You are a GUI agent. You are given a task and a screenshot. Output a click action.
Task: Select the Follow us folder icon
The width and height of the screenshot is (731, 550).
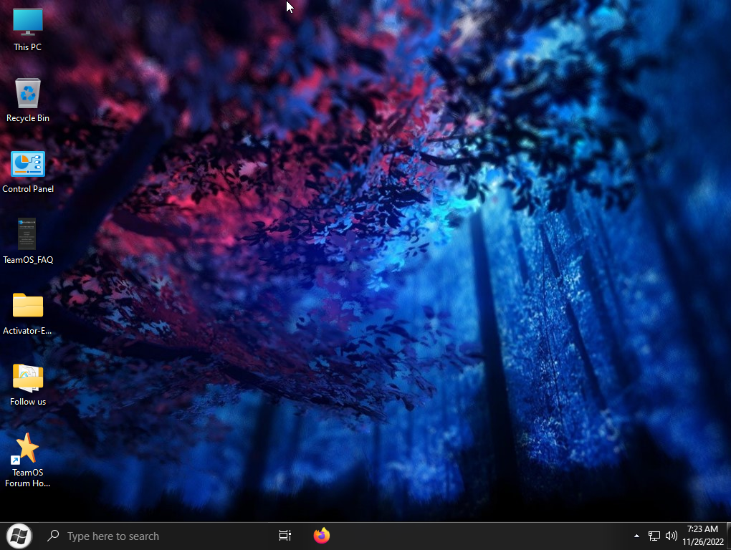tap(28, 377)
